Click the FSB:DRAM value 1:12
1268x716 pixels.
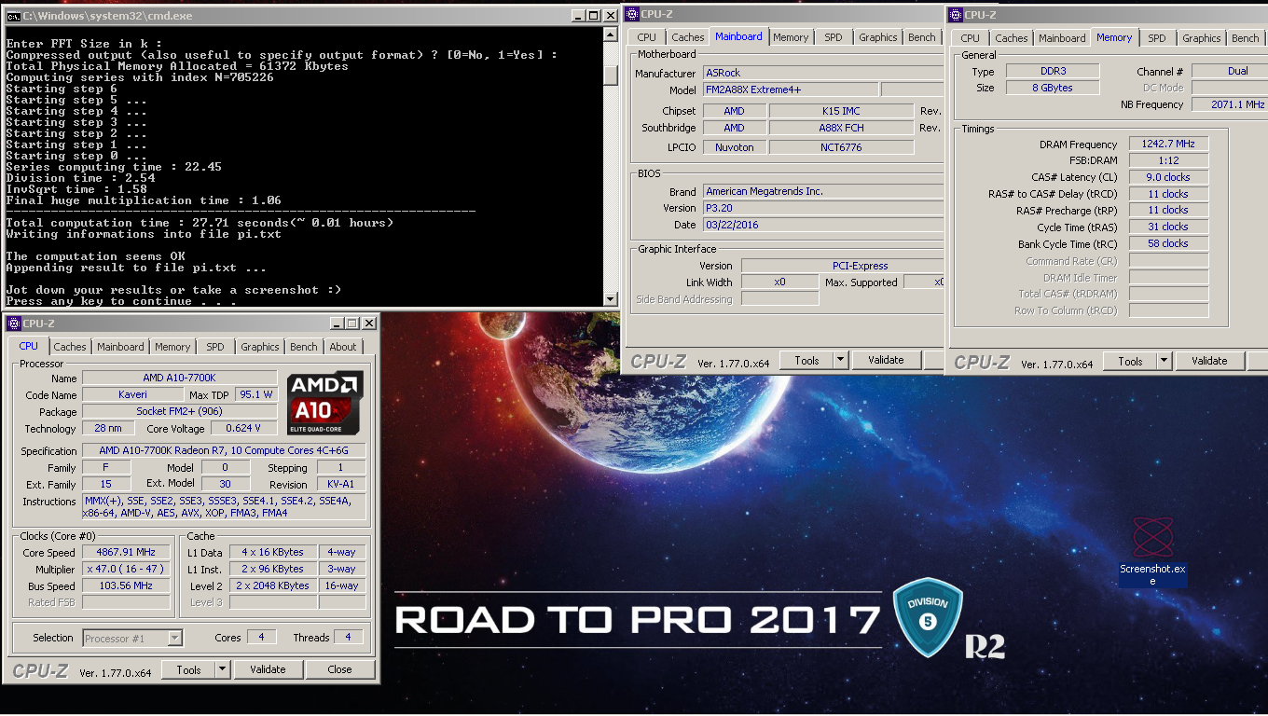[1168, 160]
